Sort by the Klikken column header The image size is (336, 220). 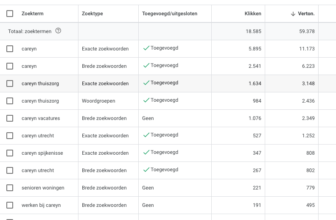(x=253, y=14)
